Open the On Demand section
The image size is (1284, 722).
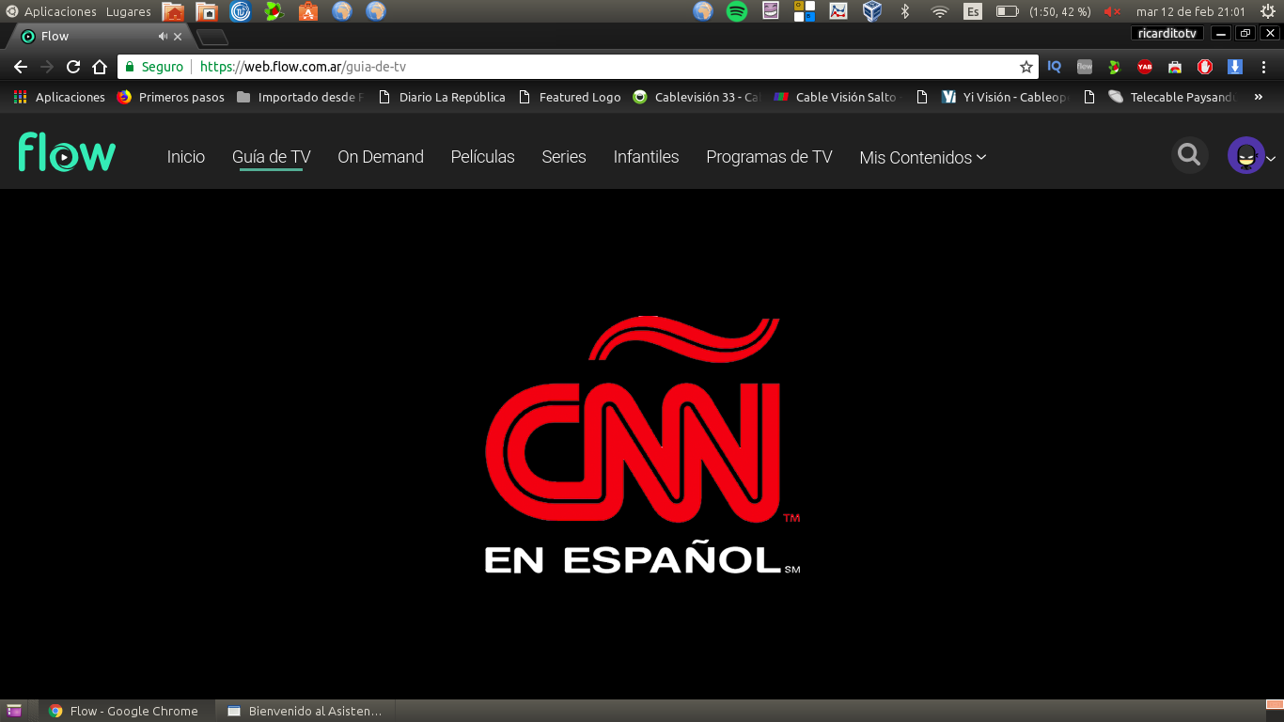(381, 157)
